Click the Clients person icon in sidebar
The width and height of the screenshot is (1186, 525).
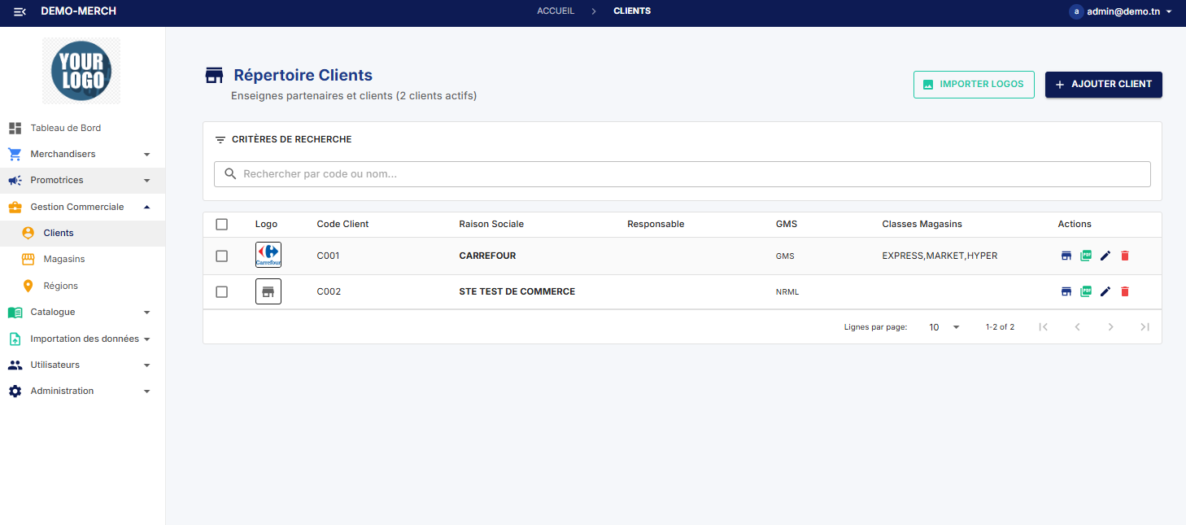tap(28, 233)
